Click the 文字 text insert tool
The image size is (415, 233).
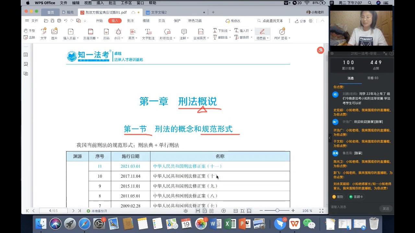(x=43, y=34)
